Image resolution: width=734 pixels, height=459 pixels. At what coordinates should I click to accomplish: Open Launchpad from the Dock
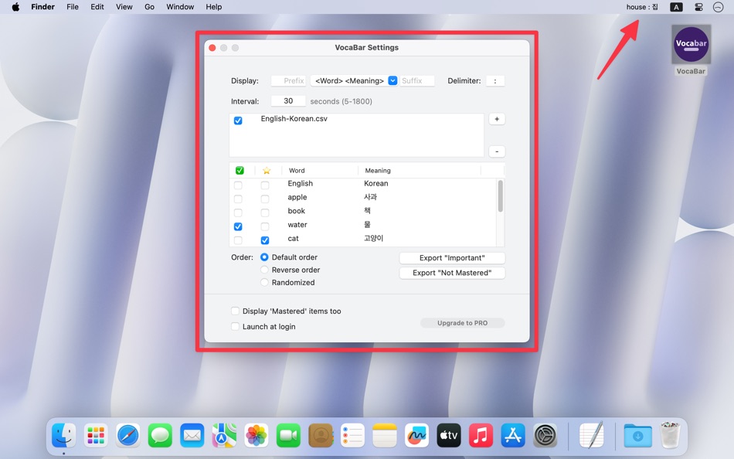click(x=96, y=436)
